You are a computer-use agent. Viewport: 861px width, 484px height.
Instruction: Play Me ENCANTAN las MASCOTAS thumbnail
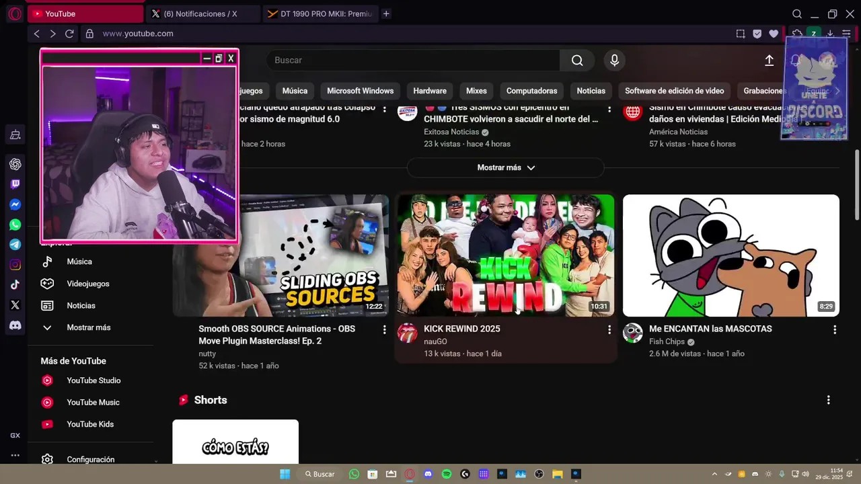731,255
